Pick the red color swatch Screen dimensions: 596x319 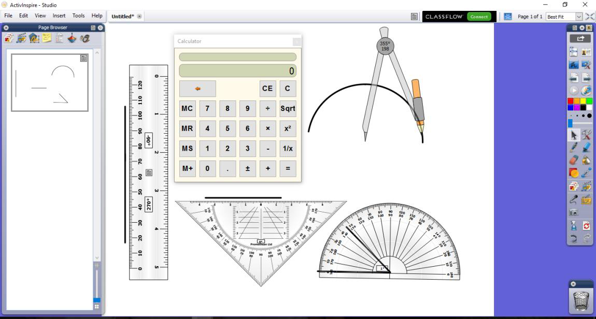(x=570, y=100)
